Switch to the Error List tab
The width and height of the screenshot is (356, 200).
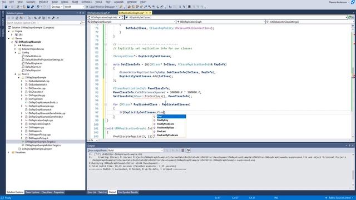click(x=92, y=192)
